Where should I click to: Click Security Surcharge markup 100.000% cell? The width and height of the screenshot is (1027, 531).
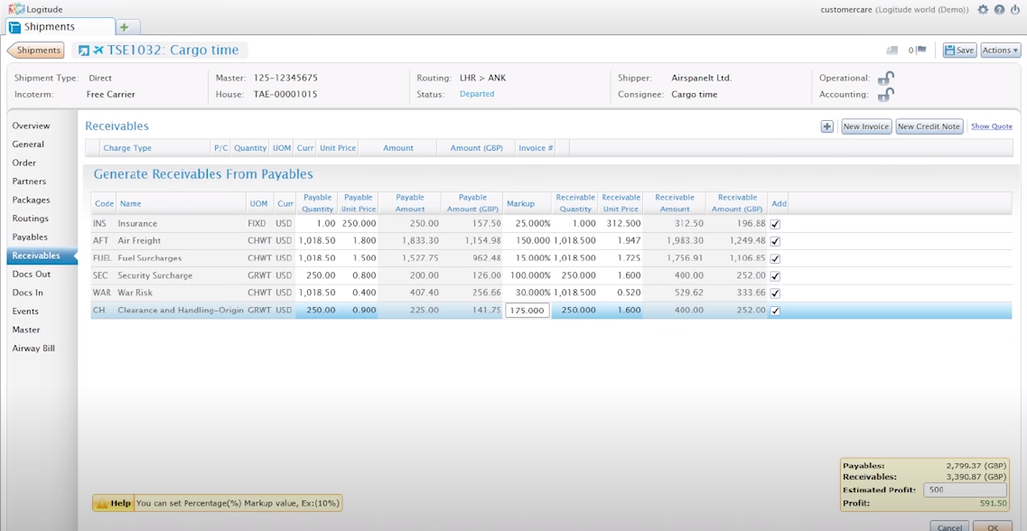527,275
